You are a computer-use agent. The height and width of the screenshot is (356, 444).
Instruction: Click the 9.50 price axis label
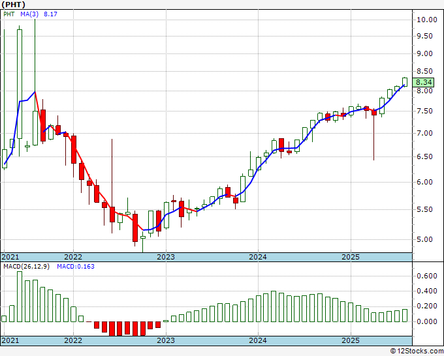[x=424, y=37]
